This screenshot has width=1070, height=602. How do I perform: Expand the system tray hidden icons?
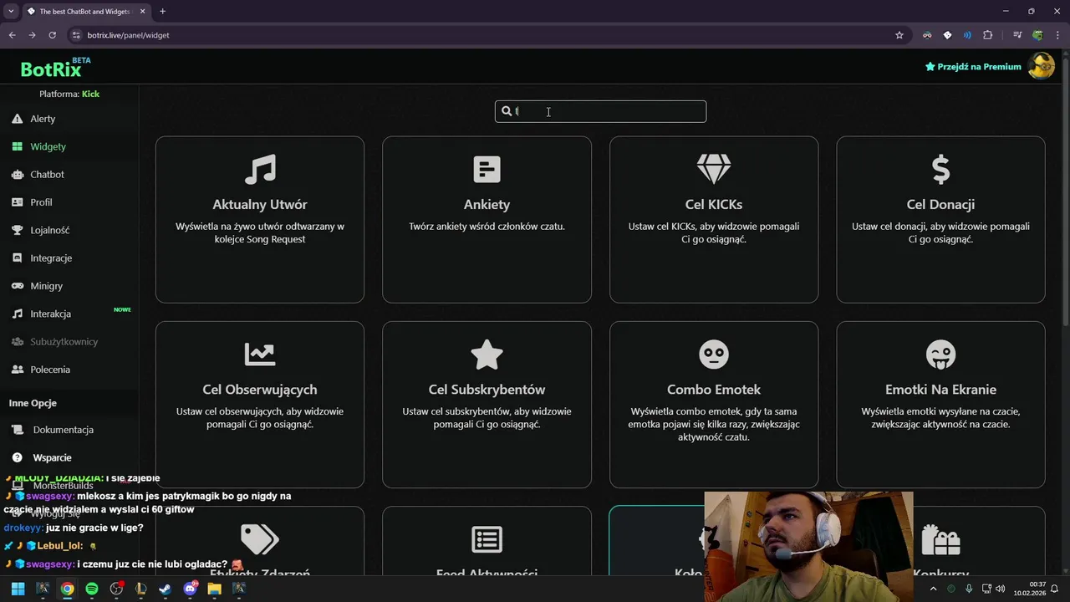click(932, 589)
